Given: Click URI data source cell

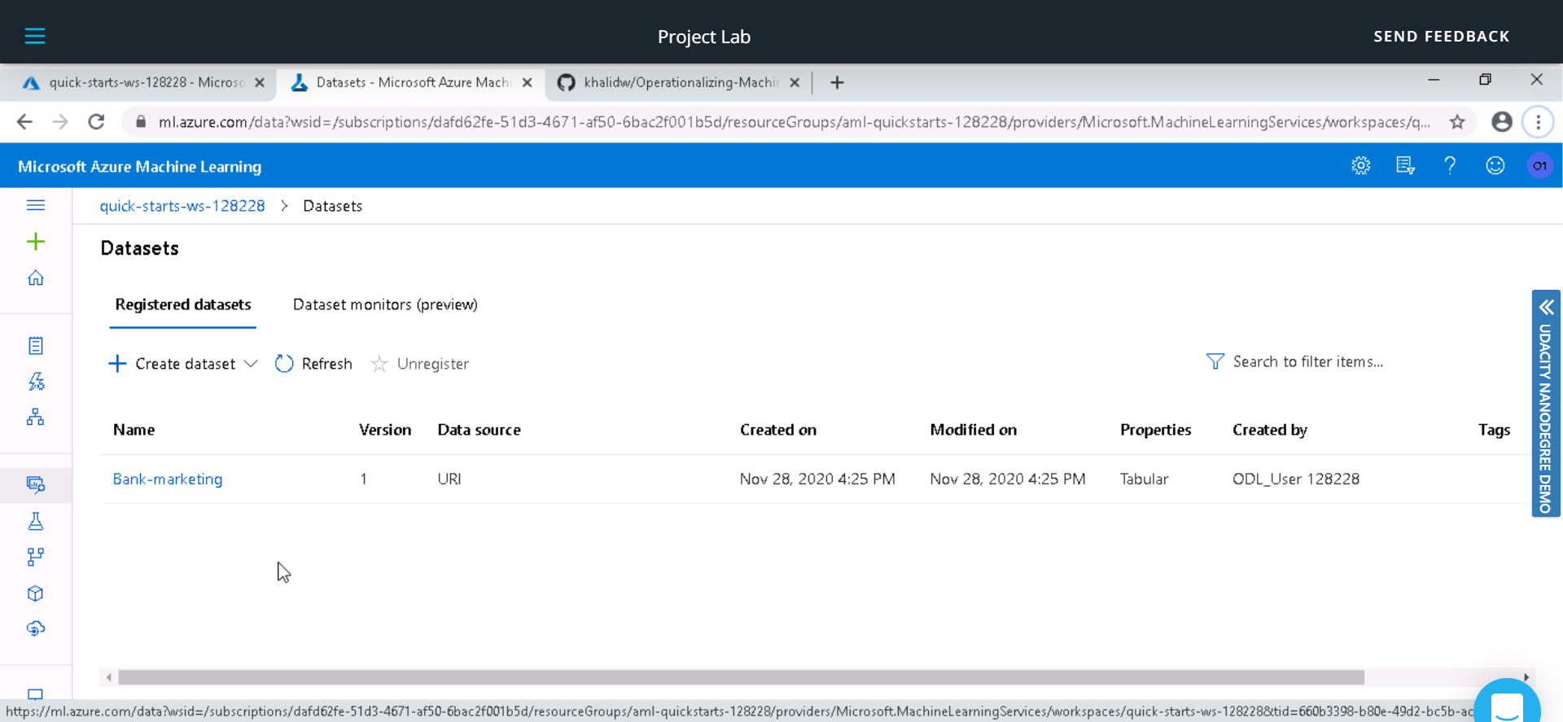Looking at the screenshot, I should point(449,479).
